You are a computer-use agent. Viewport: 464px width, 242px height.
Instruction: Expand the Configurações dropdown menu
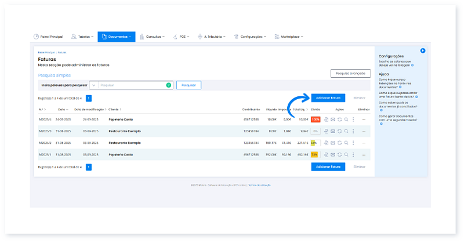[x=250, y=37]
